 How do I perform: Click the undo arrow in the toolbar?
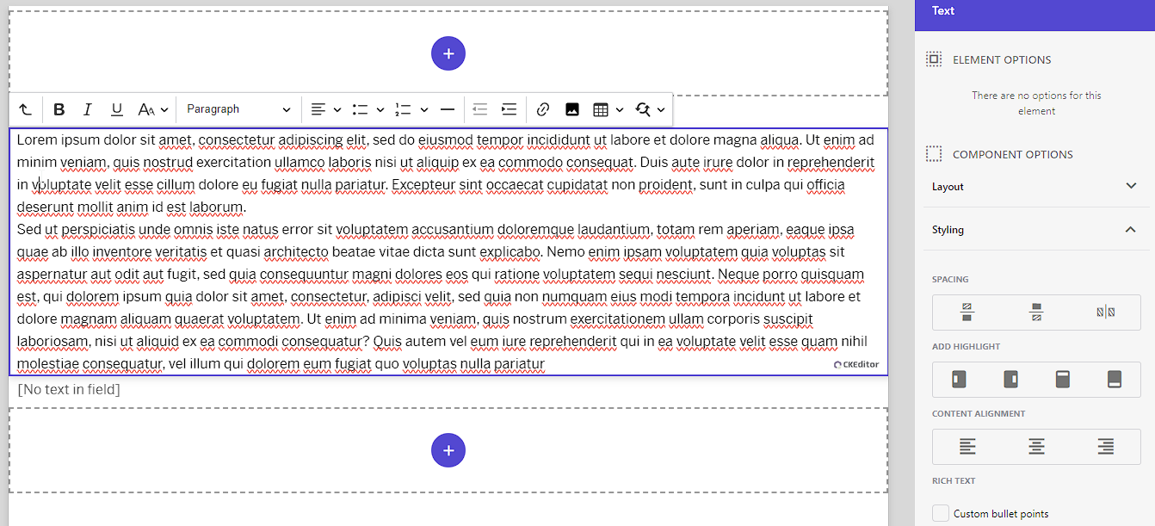click(25, 109)
